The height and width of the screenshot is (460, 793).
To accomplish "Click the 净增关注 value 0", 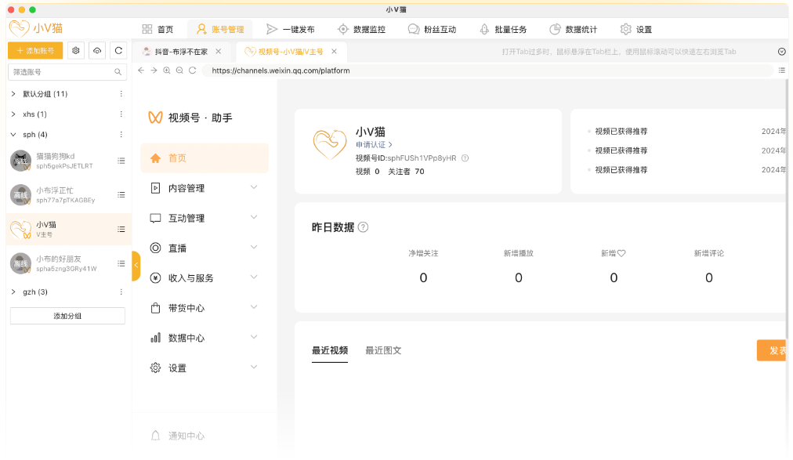I will (x=423, y=277).
